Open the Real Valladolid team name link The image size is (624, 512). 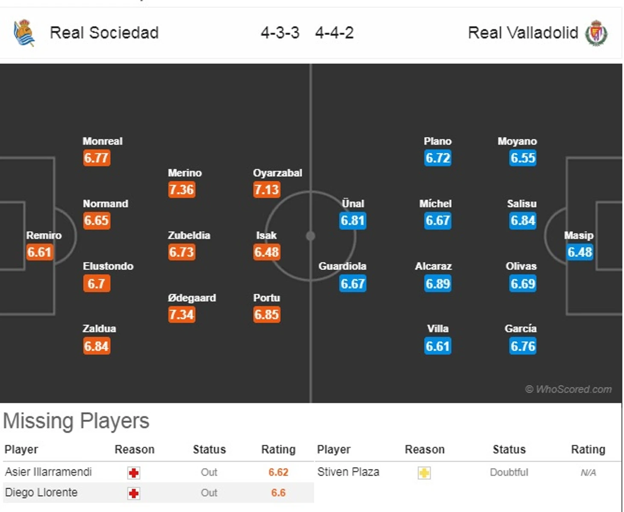coord(523,33)
